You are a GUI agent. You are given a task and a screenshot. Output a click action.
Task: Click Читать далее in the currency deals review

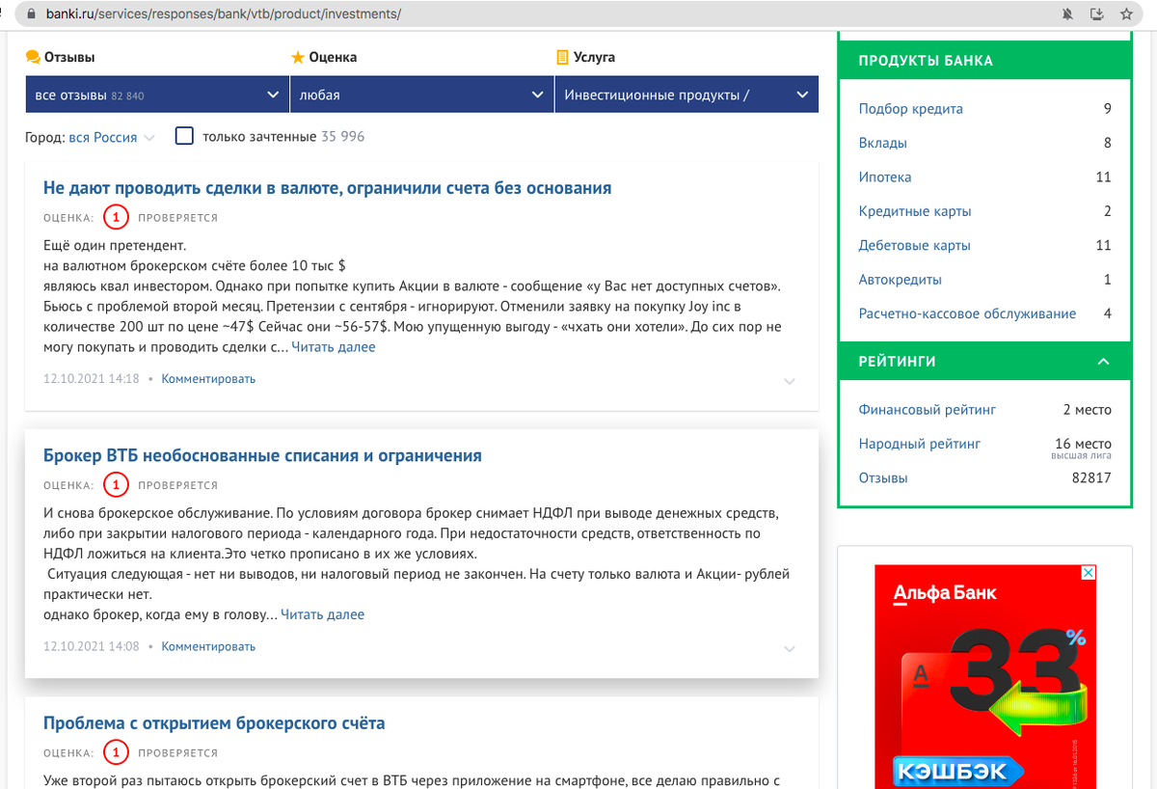tap(334, 347)
